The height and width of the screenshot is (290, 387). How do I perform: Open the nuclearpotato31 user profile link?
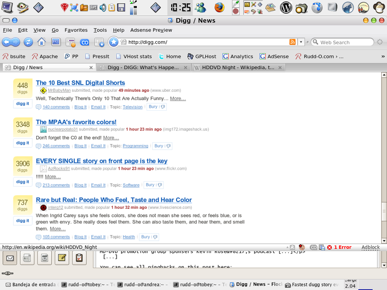click(63, 129)
